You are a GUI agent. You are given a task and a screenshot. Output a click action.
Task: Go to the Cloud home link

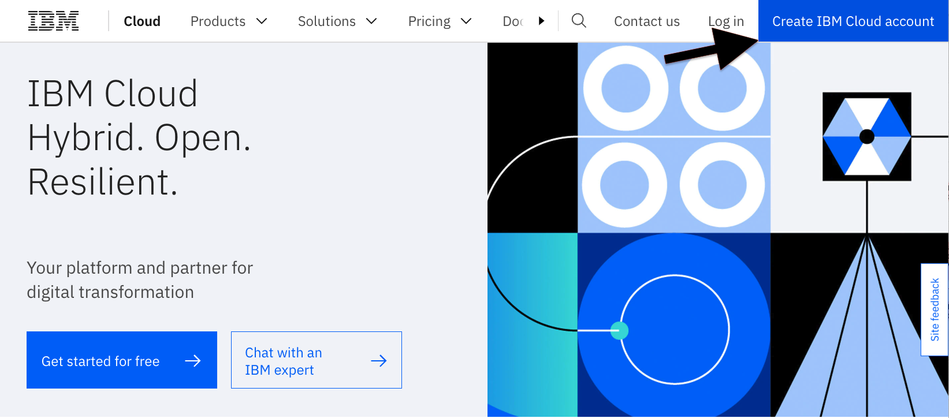click(142, 21)
